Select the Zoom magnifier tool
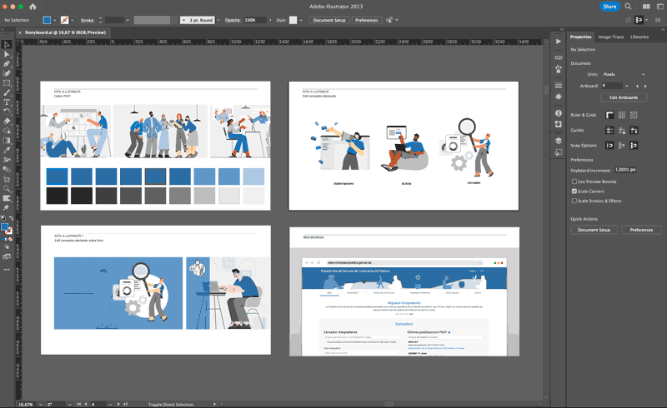 (x=7, y=189)
